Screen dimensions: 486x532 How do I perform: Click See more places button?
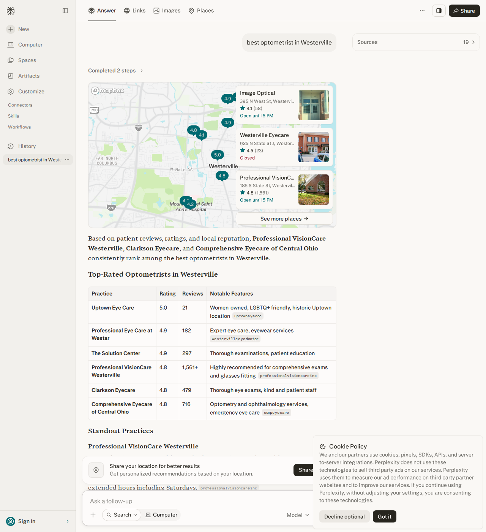pos(284,218)
